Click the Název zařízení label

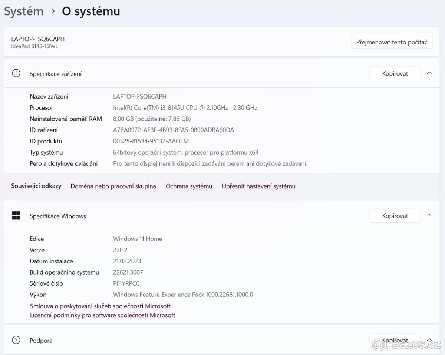click(49, 96)
